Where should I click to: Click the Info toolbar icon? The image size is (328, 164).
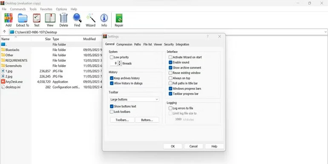[104, 18]
